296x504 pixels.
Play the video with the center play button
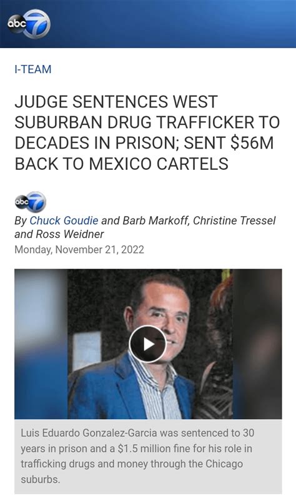pyautogui.click(x=148, y=344)
